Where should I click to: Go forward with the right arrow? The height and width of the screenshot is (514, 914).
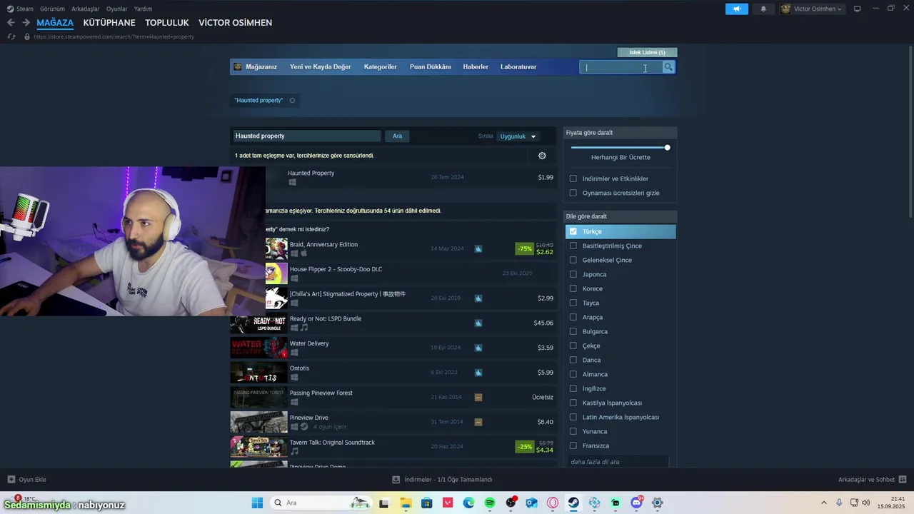[x=26, y=23]
